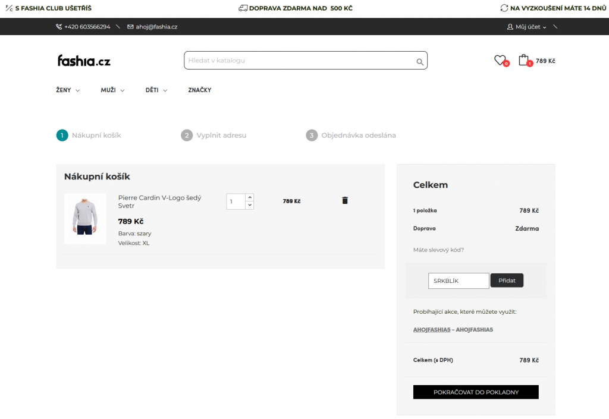Click the catalog search field

[306, 61]
